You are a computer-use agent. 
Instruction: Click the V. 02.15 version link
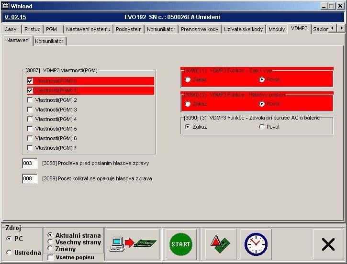(x=15, y=17)
